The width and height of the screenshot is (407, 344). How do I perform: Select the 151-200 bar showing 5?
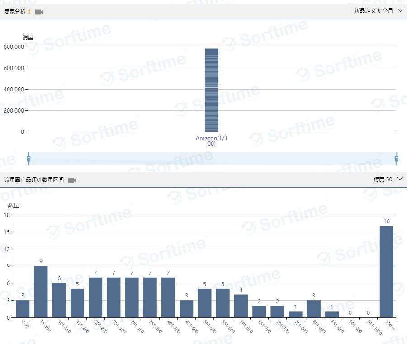(x=77, y=303)
